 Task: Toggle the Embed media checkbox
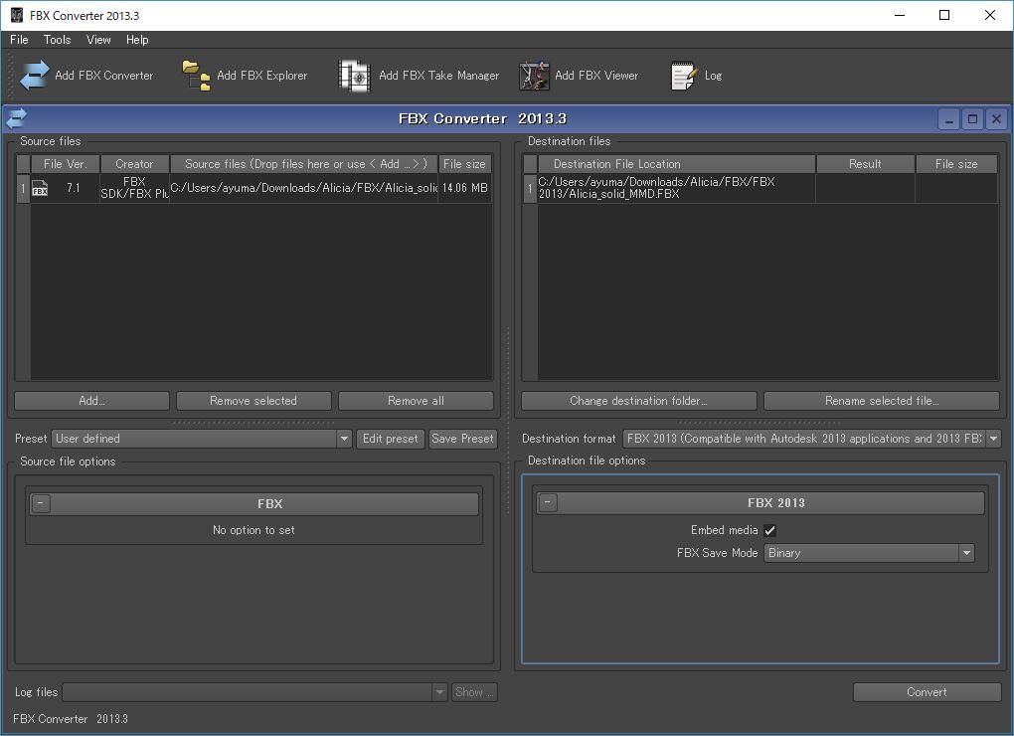769,530
